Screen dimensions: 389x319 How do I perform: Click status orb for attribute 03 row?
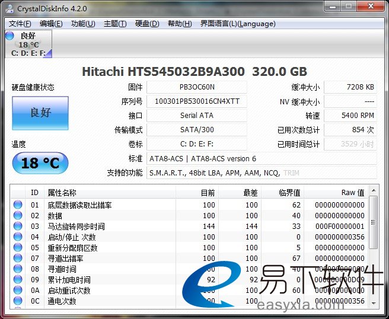tap(18, 227)
